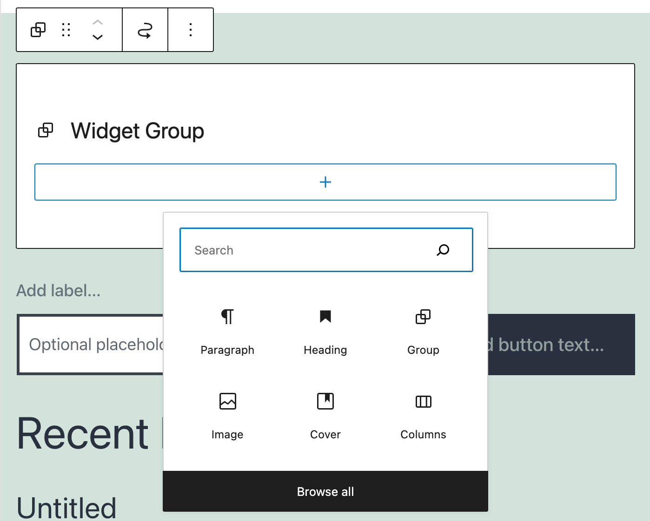Move the Widget Group block up
The width and height of the screenshot is (650, 521).
click(98, 22)
